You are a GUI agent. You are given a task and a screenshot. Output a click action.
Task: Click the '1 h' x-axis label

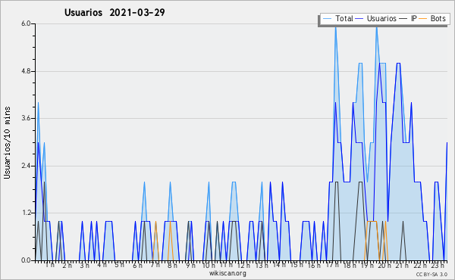(49, 265)
